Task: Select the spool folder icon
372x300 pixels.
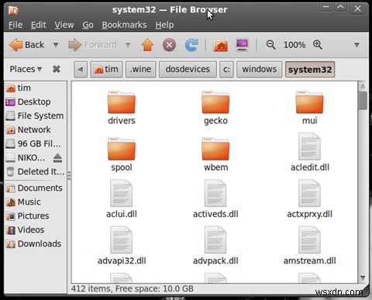Action: (121, 149)
